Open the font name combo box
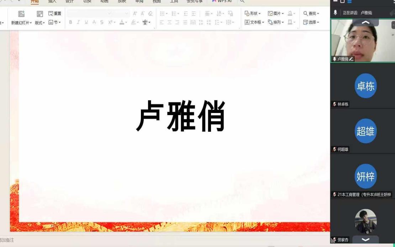The width and height of the screenshot is (395, 247). (89, 14)
